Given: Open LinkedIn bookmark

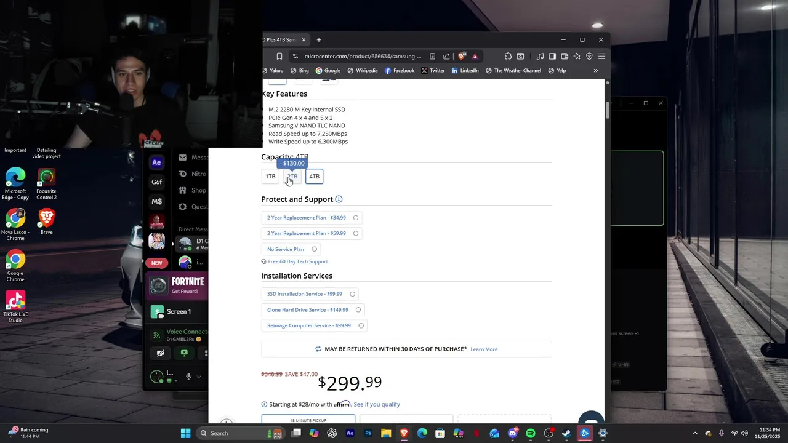Looking at the screenshot, I should 465,71.
